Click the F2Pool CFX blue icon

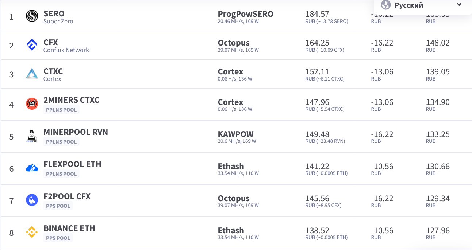pyautogui.click(x=32, y=200)
